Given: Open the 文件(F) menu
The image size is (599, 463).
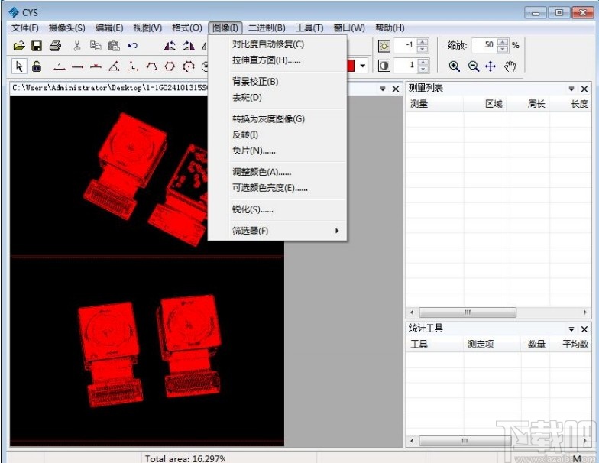Looking at the screenshot, I should tap(25, 28).
